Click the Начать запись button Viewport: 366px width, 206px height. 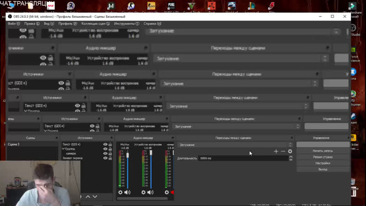[323, 151]
